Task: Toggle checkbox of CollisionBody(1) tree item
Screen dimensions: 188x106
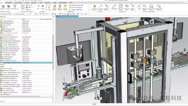Action: (2, 29)
